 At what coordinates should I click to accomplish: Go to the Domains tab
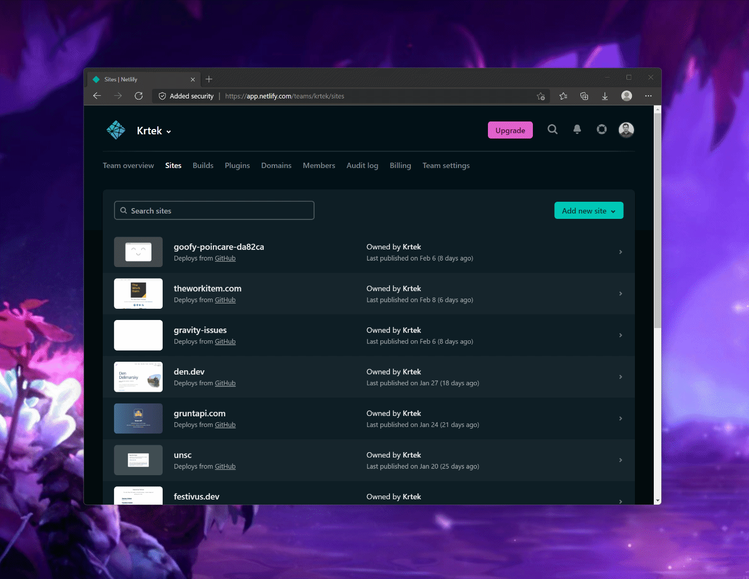277,166
